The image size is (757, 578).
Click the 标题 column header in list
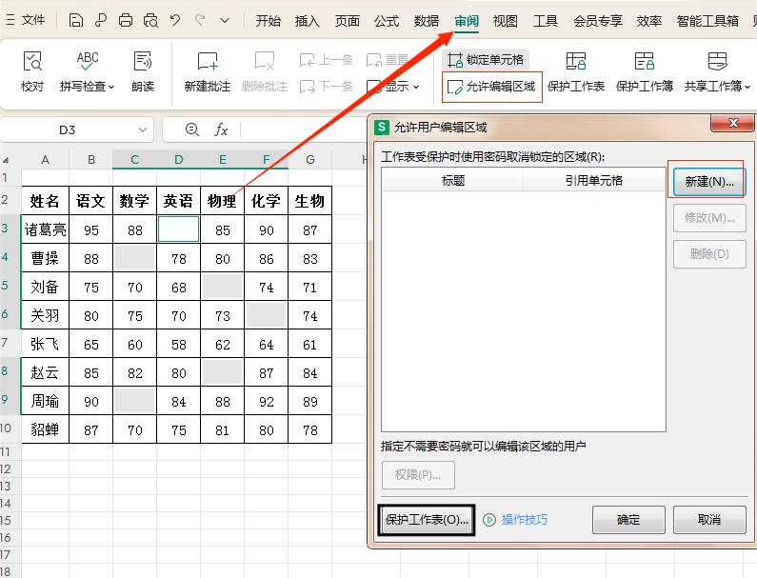click(453, 181)
